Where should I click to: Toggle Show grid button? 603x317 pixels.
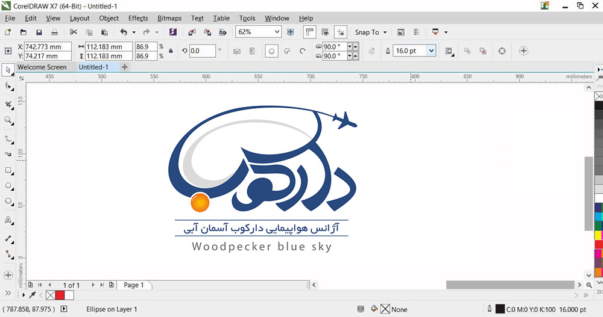(x=326, y=32)
